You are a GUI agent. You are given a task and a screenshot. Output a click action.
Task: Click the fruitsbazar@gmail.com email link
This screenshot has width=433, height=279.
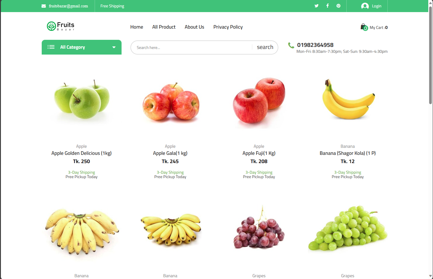pyautogui.click(x=68, y=6)
